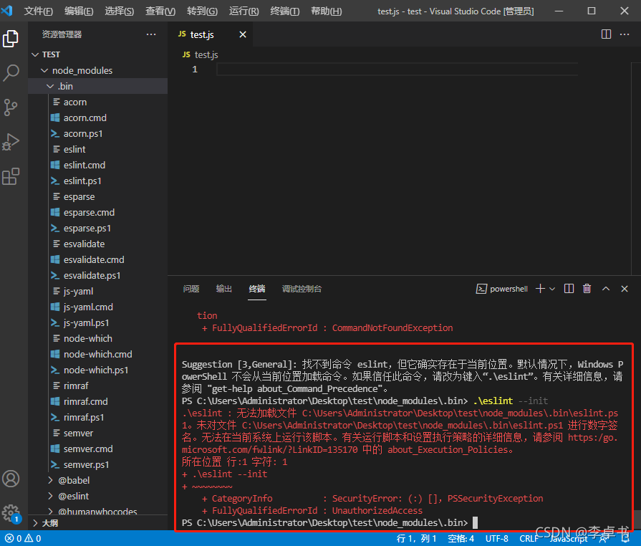Open esparse.cmd in the explorer
The width and height of the screenshot is (641, 546).
click(98, 212)
